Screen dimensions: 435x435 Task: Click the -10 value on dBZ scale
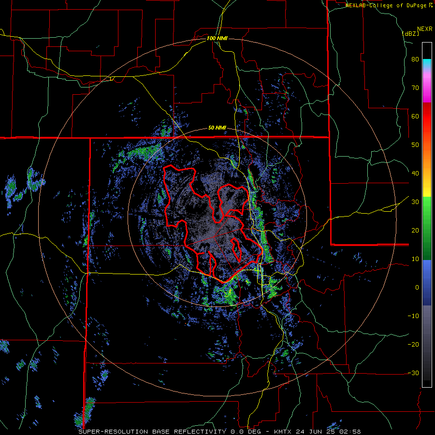pyautogui.click(x=413, y=316)
